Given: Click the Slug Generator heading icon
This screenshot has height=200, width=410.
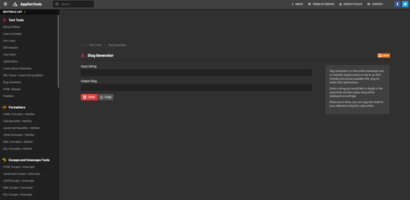Looking at the screenshot, I should [x=82, y=55].
